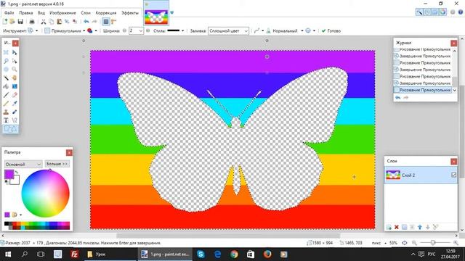Open the Заливка Сплошной цвет dropdown
The height and width of the screenshot is (261, 465).
point(228,30)
